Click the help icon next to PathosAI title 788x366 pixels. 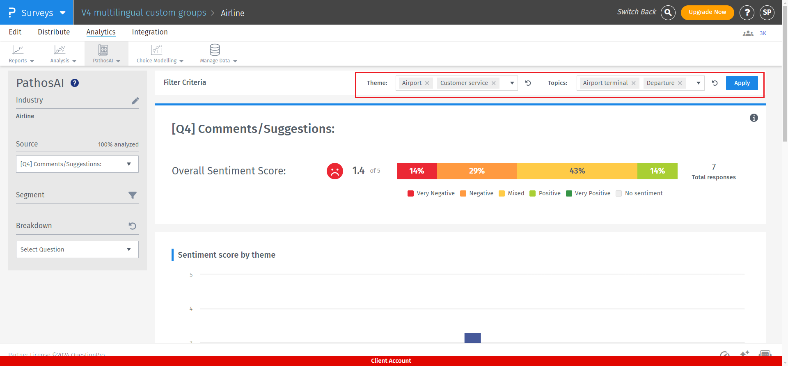(75, 83)
